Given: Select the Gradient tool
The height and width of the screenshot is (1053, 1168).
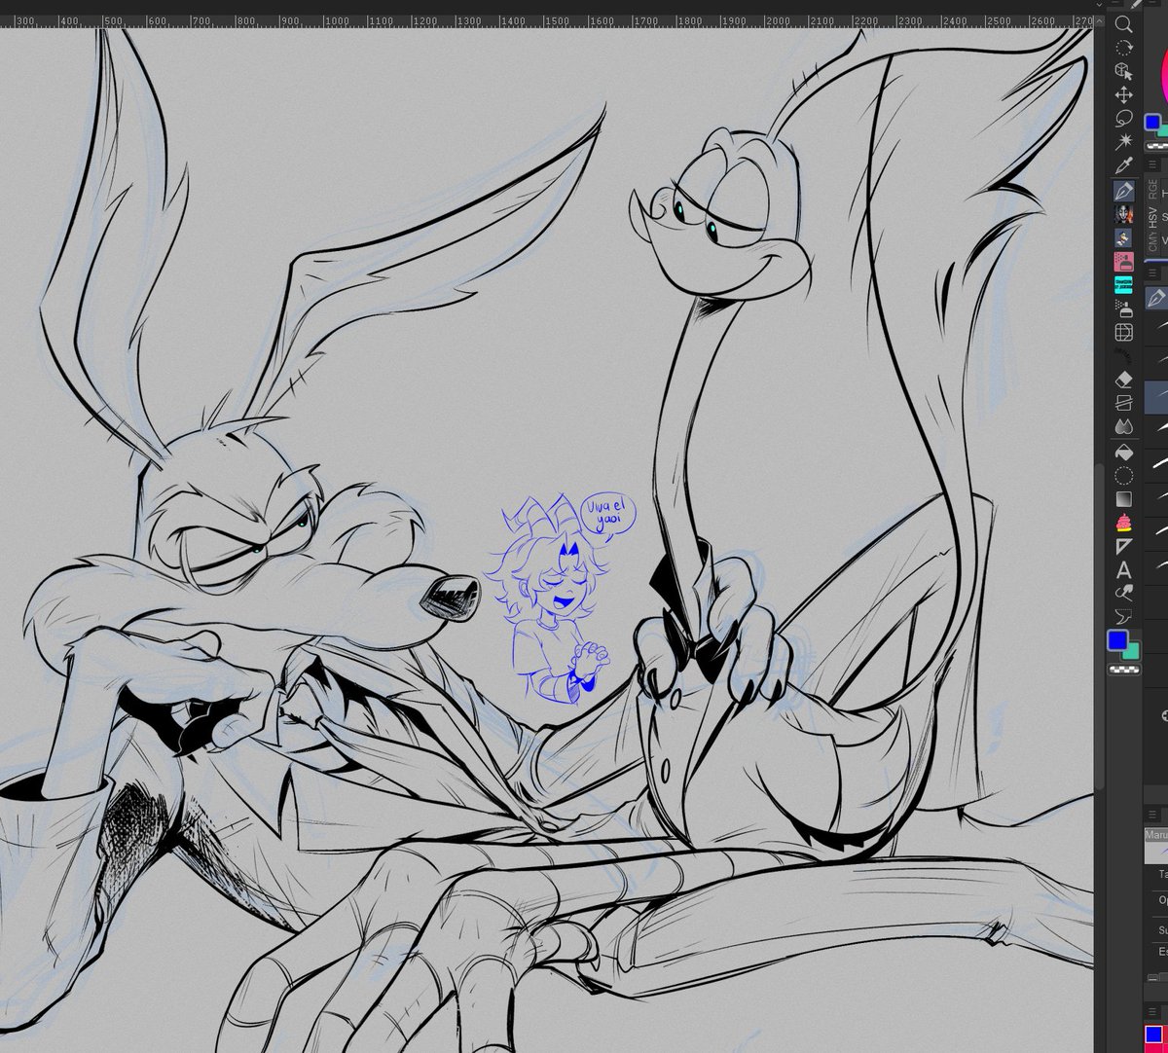Looking at the screenshot, I should coord(1124,498).
